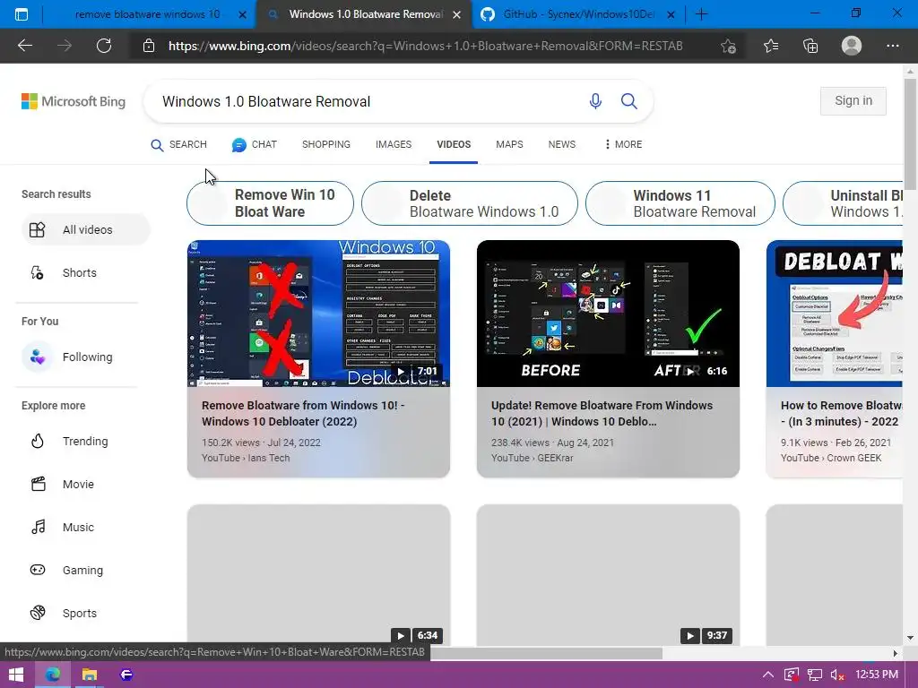This screenshot has width=918, height=688.
Task: Click the scroll right arrow
Action: 896,653
